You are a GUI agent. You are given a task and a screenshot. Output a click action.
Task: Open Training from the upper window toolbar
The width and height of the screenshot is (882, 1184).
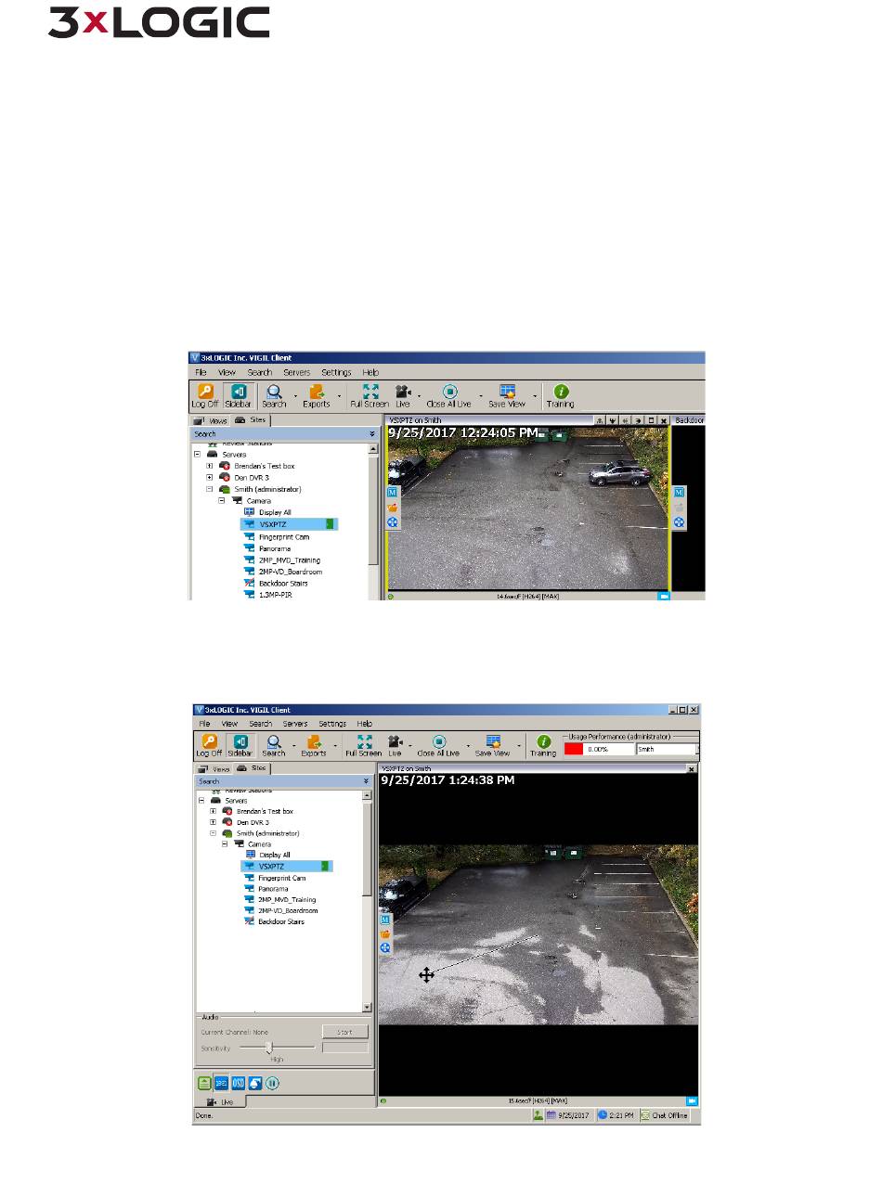coord(560,396)
